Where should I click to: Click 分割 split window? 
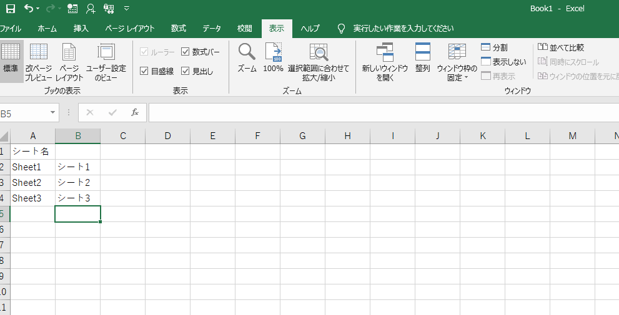[494, 47]
